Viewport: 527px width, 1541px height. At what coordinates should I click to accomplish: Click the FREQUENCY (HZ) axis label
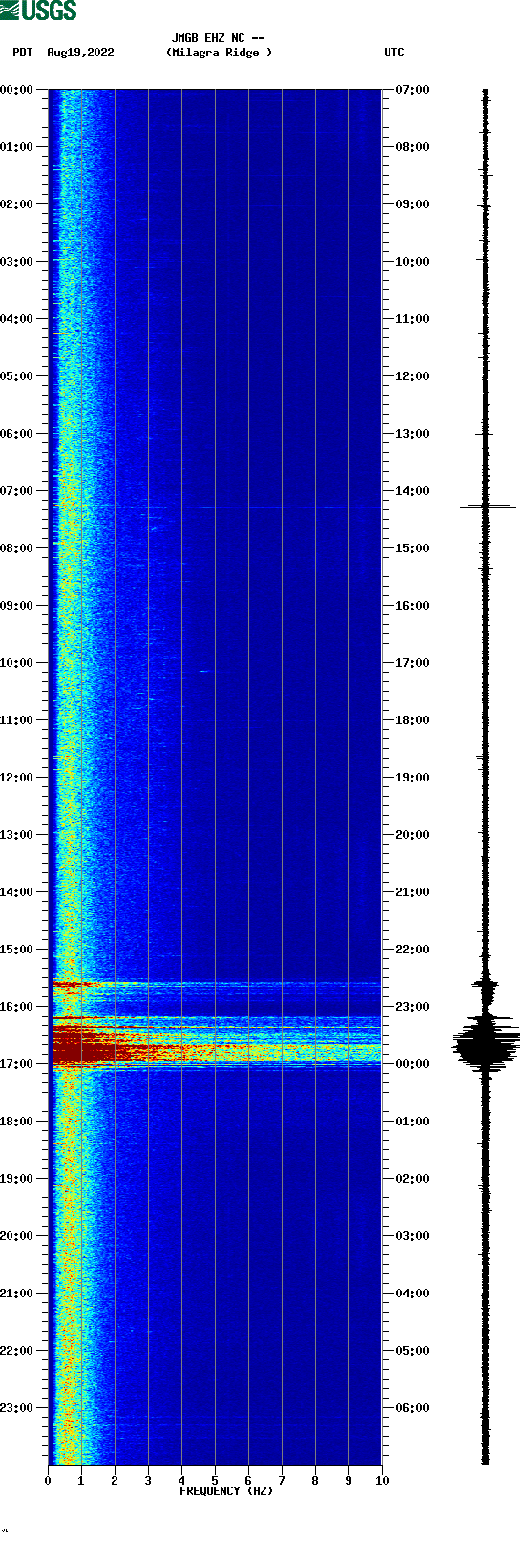[x=226, y=1490]
